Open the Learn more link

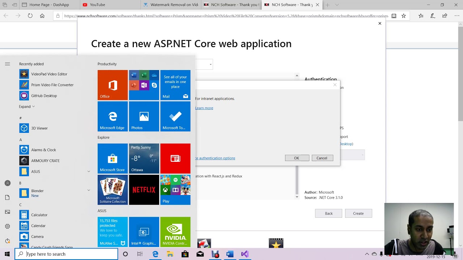click(x=204, y=108)
